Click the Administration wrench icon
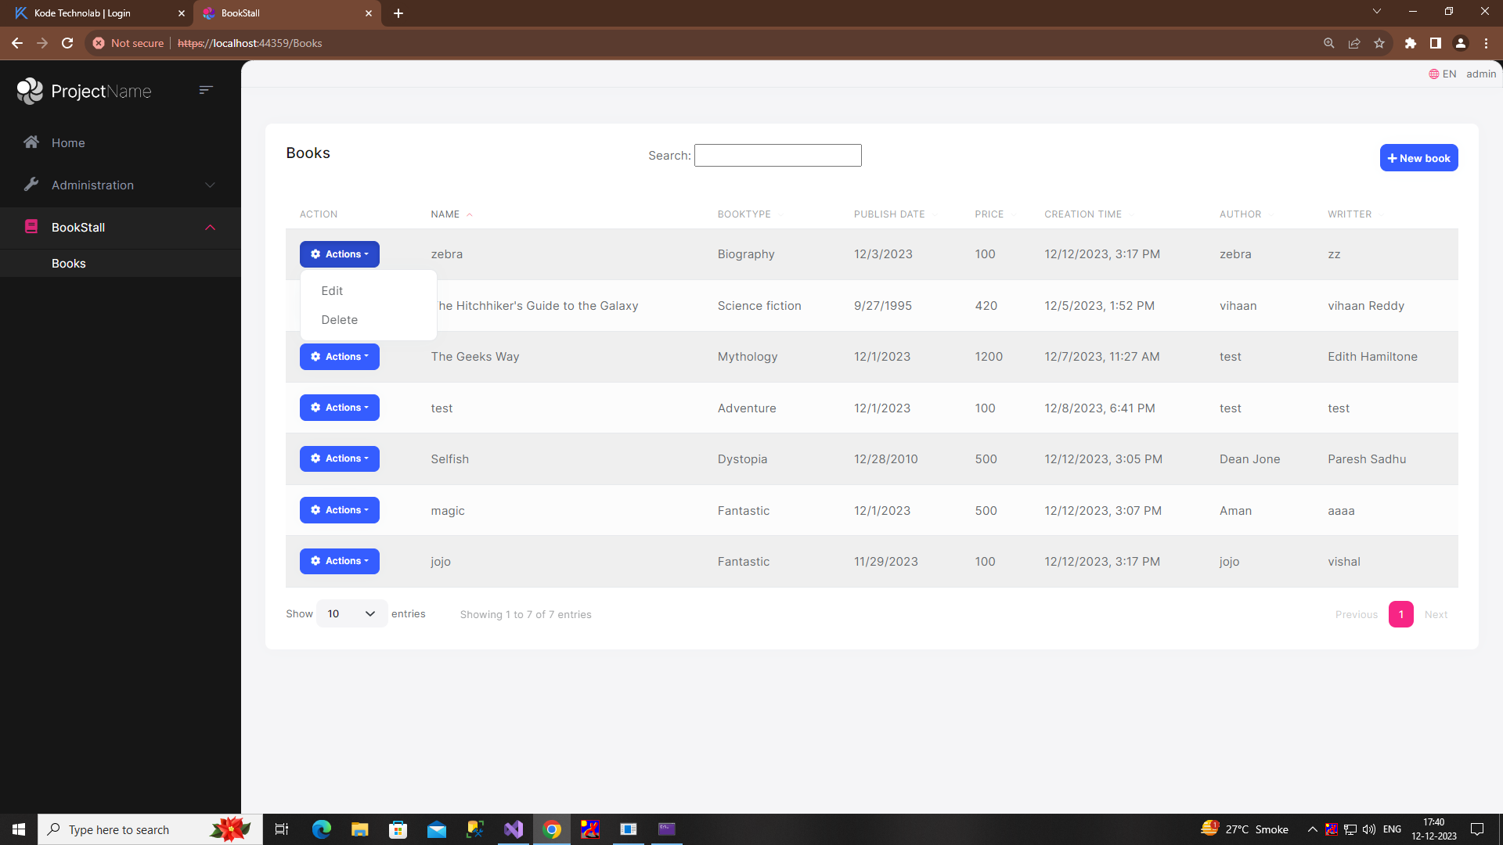Image resolution: width=1503 pixels, height=845 pixels. click(x=31, y=185)
